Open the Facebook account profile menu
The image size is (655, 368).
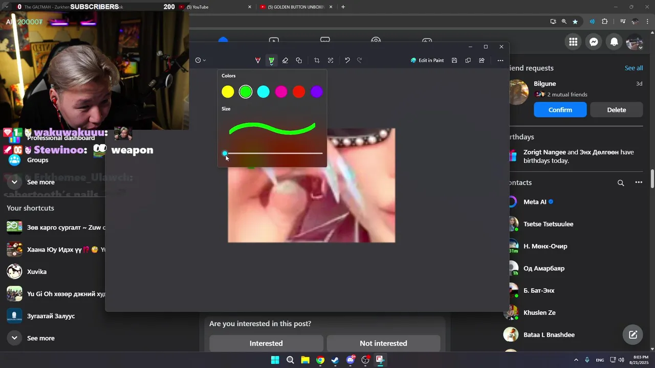tap(635, 42)
